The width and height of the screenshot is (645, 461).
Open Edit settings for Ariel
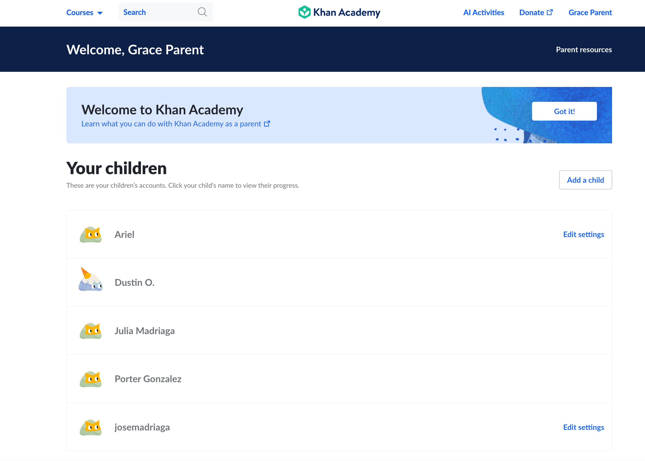(583, 234)
